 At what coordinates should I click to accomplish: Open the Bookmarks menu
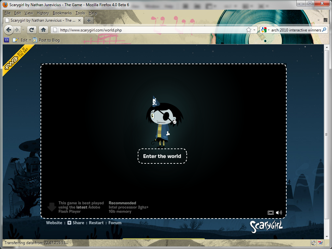pyautogui.click(x=62, y=13)
